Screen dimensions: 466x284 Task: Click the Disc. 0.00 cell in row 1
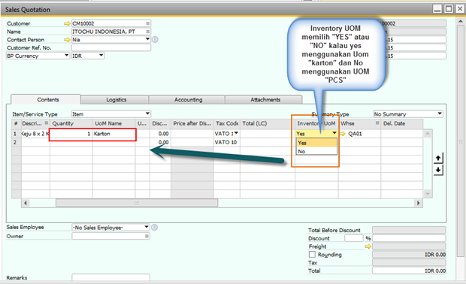pyautogui.click(x=161, y=134)
